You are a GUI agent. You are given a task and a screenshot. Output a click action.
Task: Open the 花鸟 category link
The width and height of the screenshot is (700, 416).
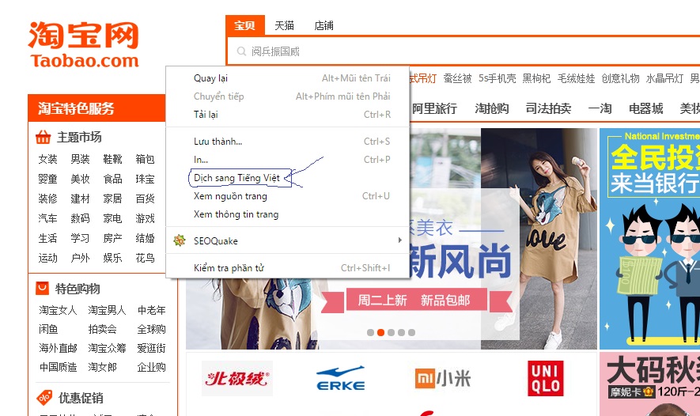coord(145,258)
